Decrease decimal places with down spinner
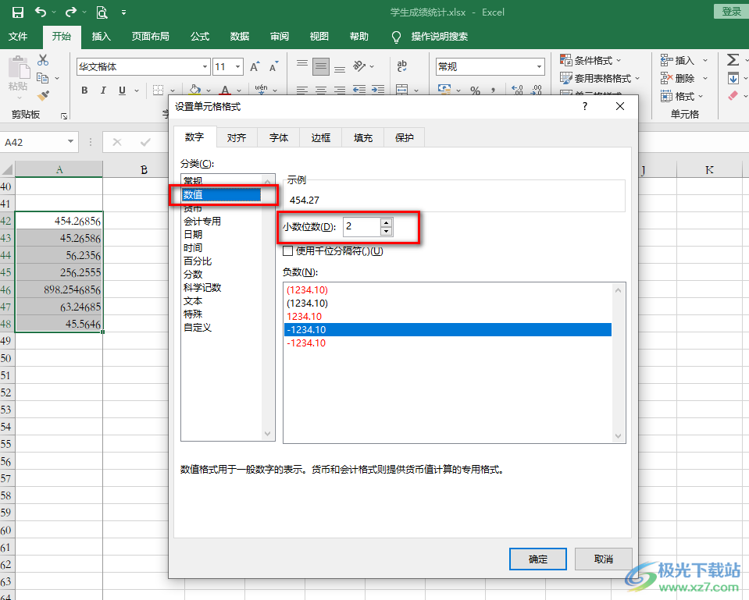Image resolution: width=749 pixels, height=600 pixels. [386, 232]
